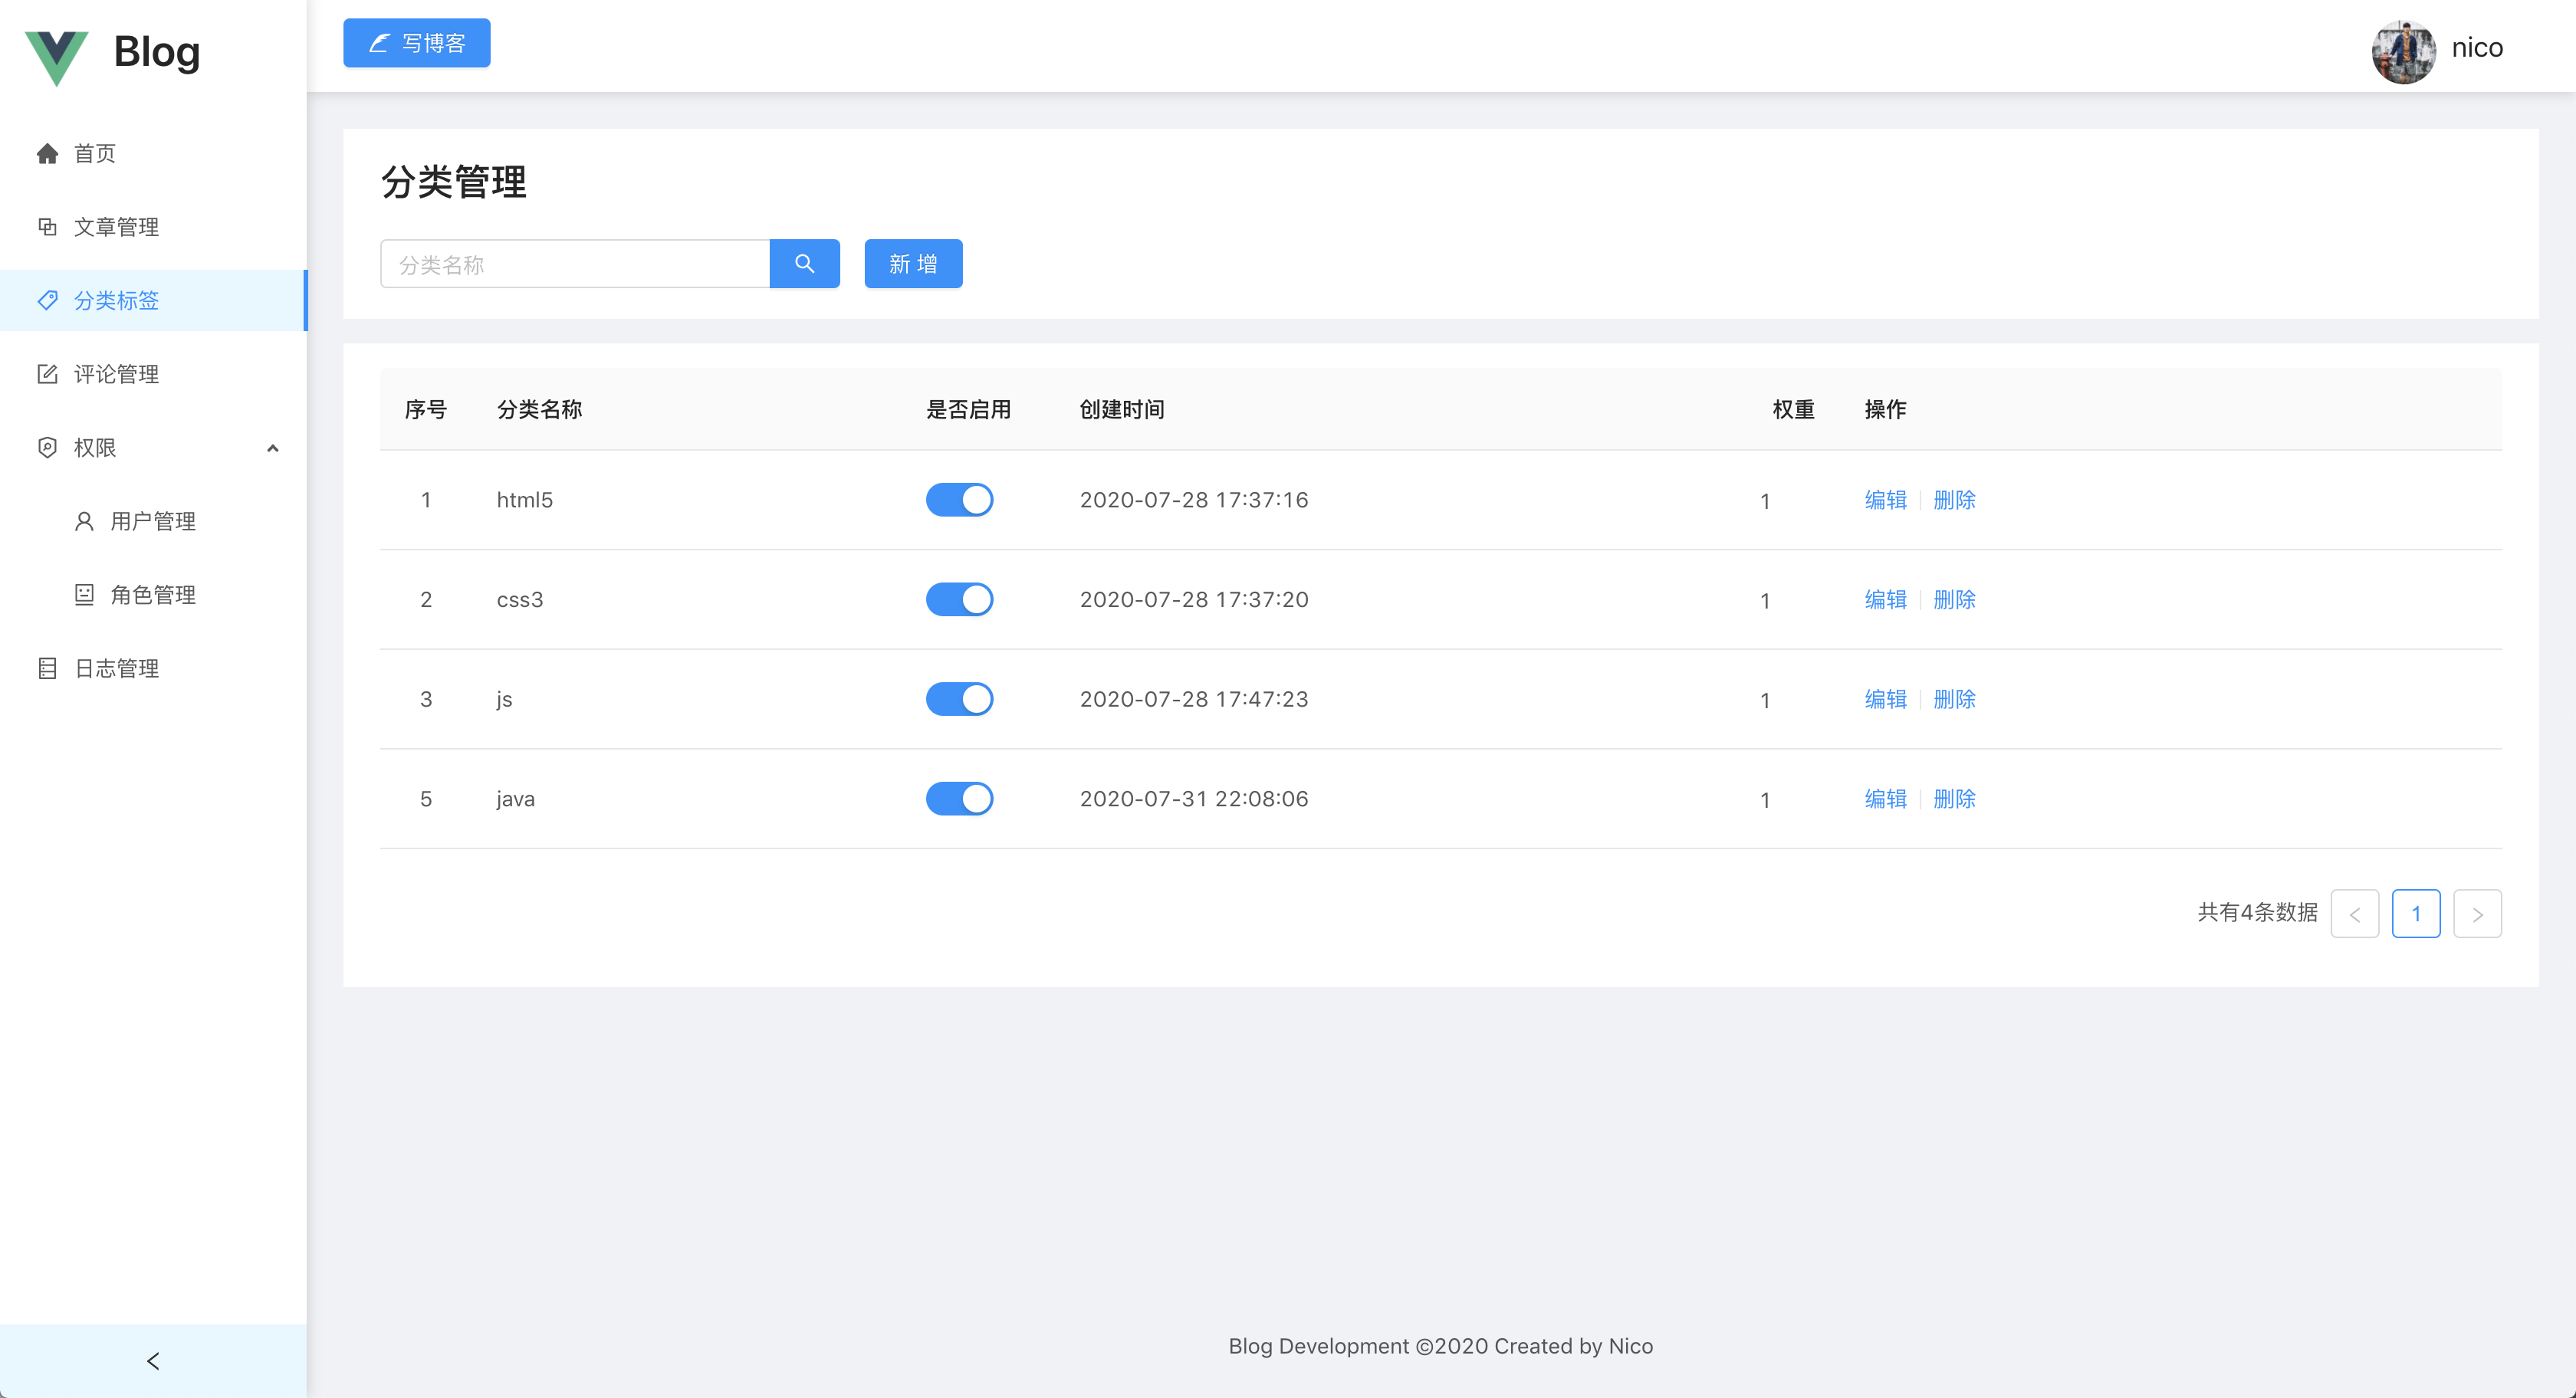Viewport: 2576px width, 1398px height.
Task: Click the Vue logo next to Blog
Action: (x=56, y=56)
